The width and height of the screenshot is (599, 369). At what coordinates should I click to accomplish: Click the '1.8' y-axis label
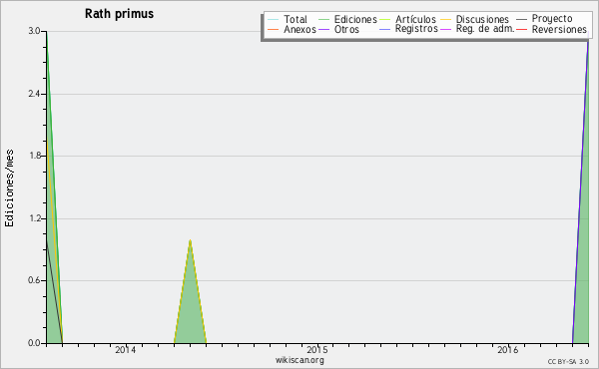pos(34,156)
